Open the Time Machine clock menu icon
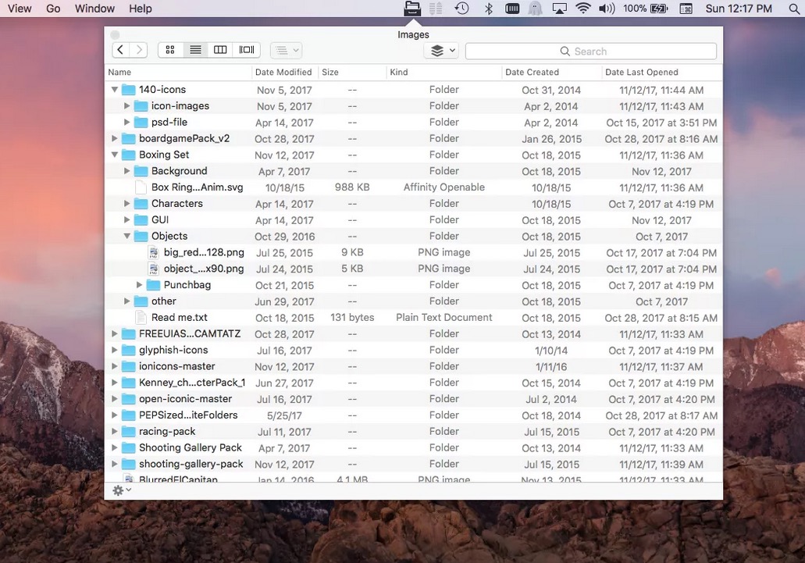The width and height of the screenshot is (805, 563). tap(461, 9)
